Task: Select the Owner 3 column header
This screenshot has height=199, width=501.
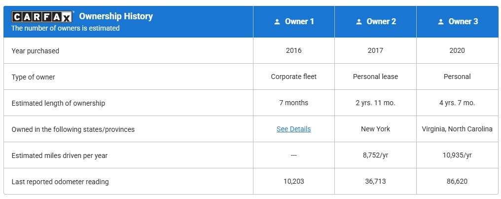Action: pyautogui.click(x=458, y=21)
